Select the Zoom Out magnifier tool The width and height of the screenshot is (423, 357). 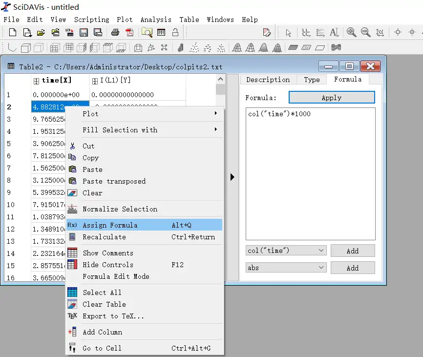pos(366,32)
